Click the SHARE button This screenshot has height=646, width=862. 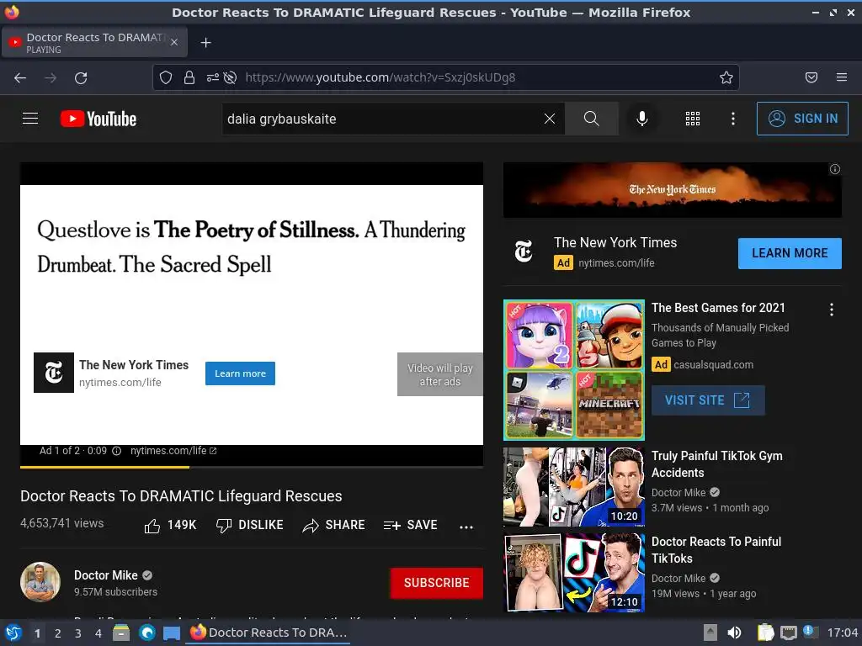coord(333,526)
